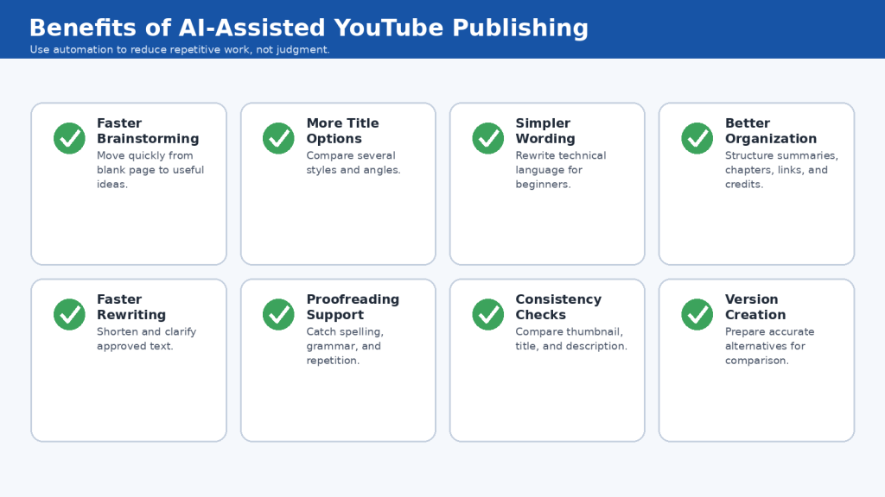Click the green checkmark beside Simpler Wording
Image resolution: width=885 pixels, height=497 pixels.
(x=488, y=138)
